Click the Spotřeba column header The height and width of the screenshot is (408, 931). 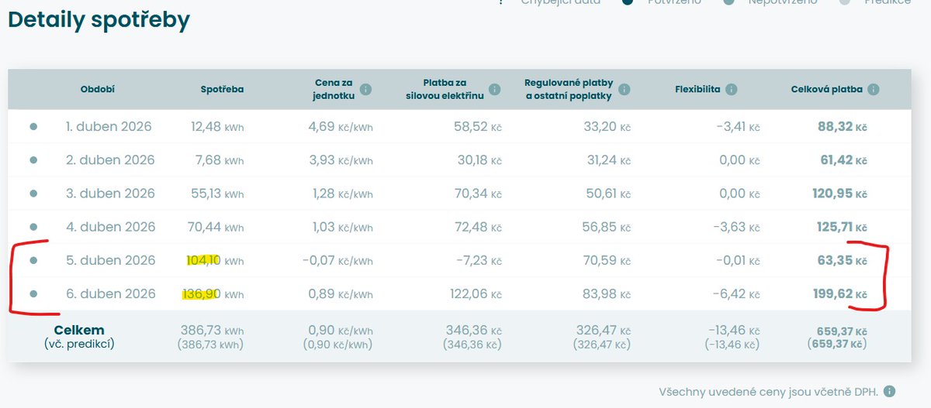coord(222,89)
